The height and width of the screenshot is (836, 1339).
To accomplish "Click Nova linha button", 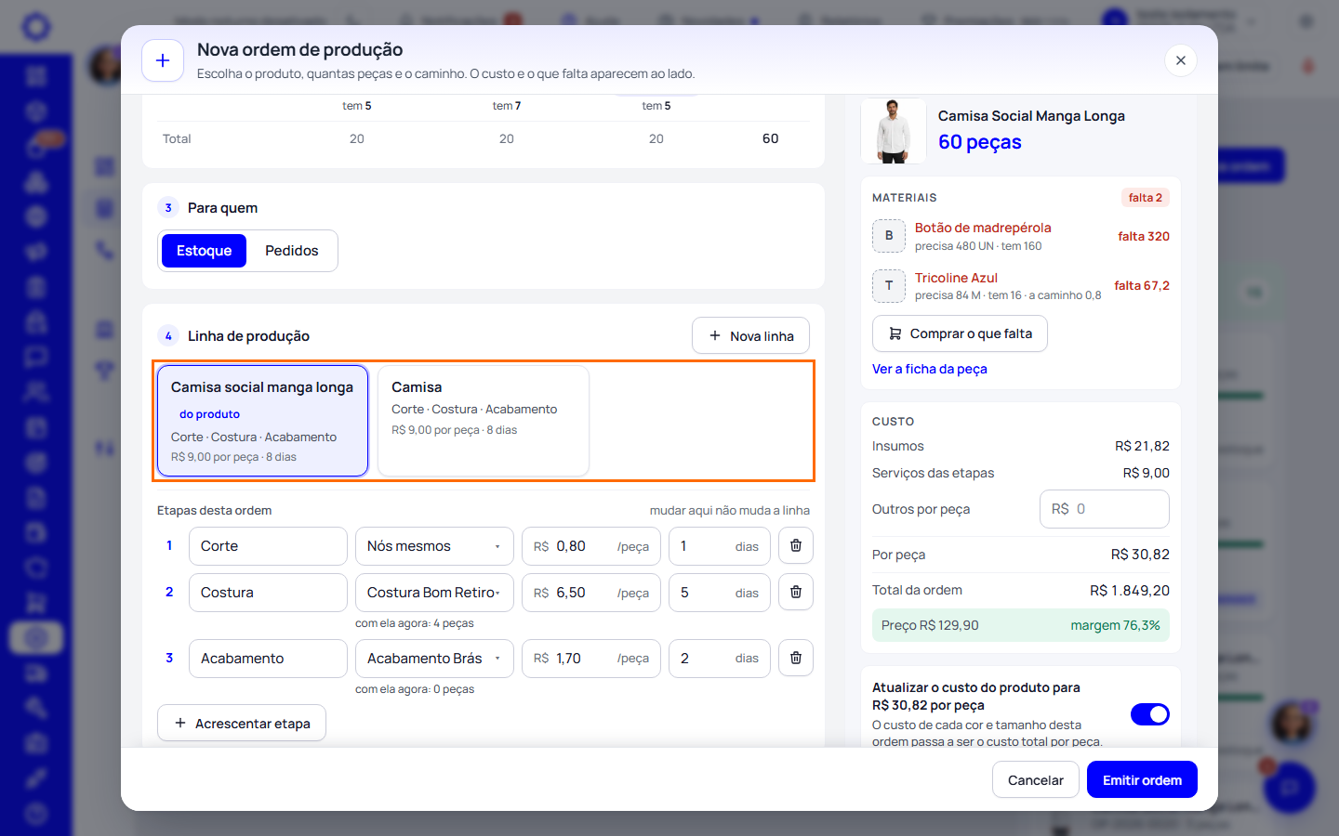I will 750,335.
